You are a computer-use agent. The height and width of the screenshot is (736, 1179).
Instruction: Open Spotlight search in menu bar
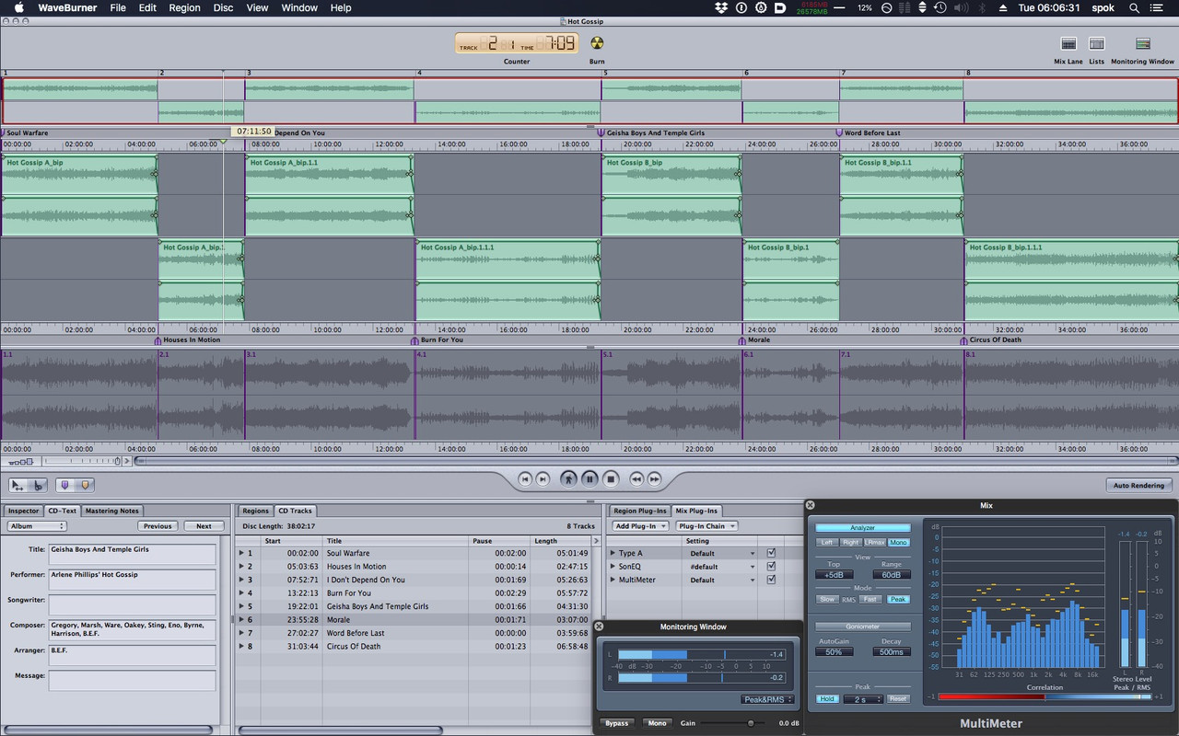[1132, 7]
